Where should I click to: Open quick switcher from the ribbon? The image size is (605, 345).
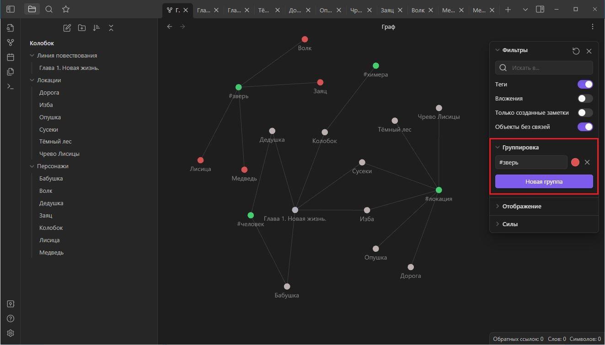coord(11,28)
